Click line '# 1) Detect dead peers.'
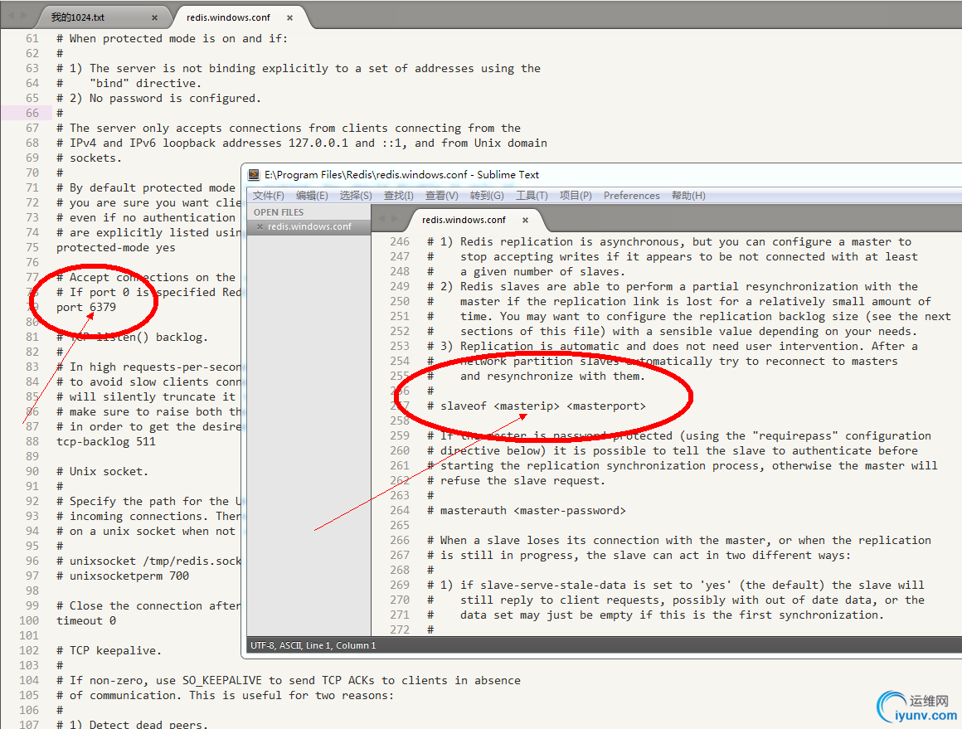 133,724
